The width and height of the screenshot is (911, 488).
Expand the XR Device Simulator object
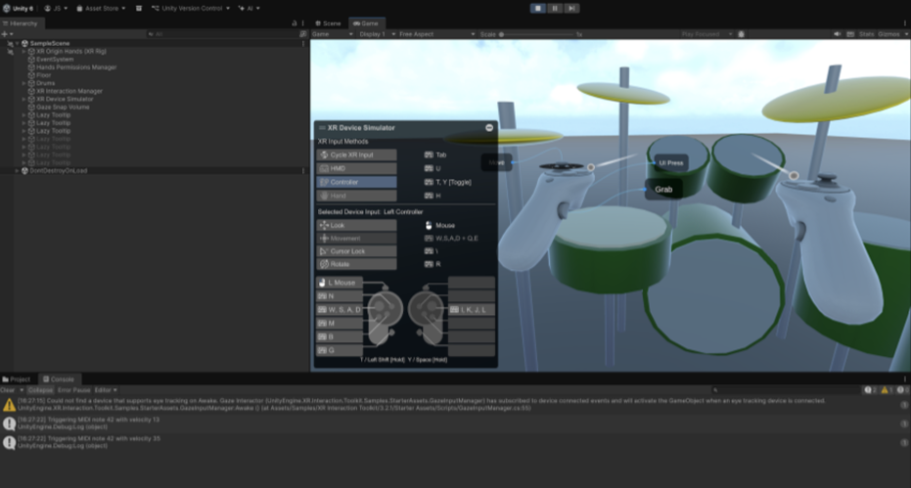23,99
